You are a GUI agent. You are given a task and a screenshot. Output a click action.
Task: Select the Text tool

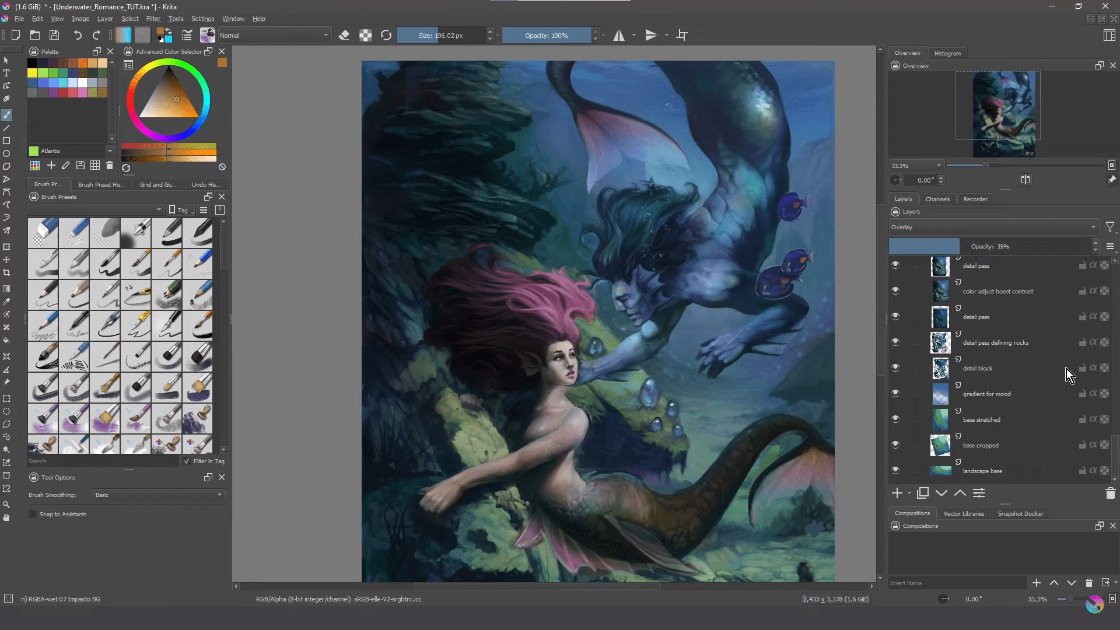6,73
